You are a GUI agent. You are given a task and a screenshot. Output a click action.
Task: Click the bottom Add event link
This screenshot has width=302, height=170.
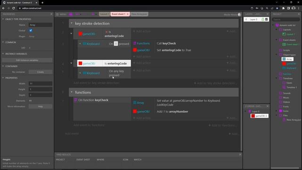point(72,134)
